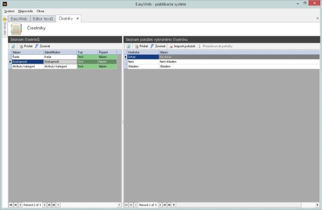Image resolution: width=322 pixels, height=210 pixels.
Task: Open the Nápověda menu
Action: point(25,11)
